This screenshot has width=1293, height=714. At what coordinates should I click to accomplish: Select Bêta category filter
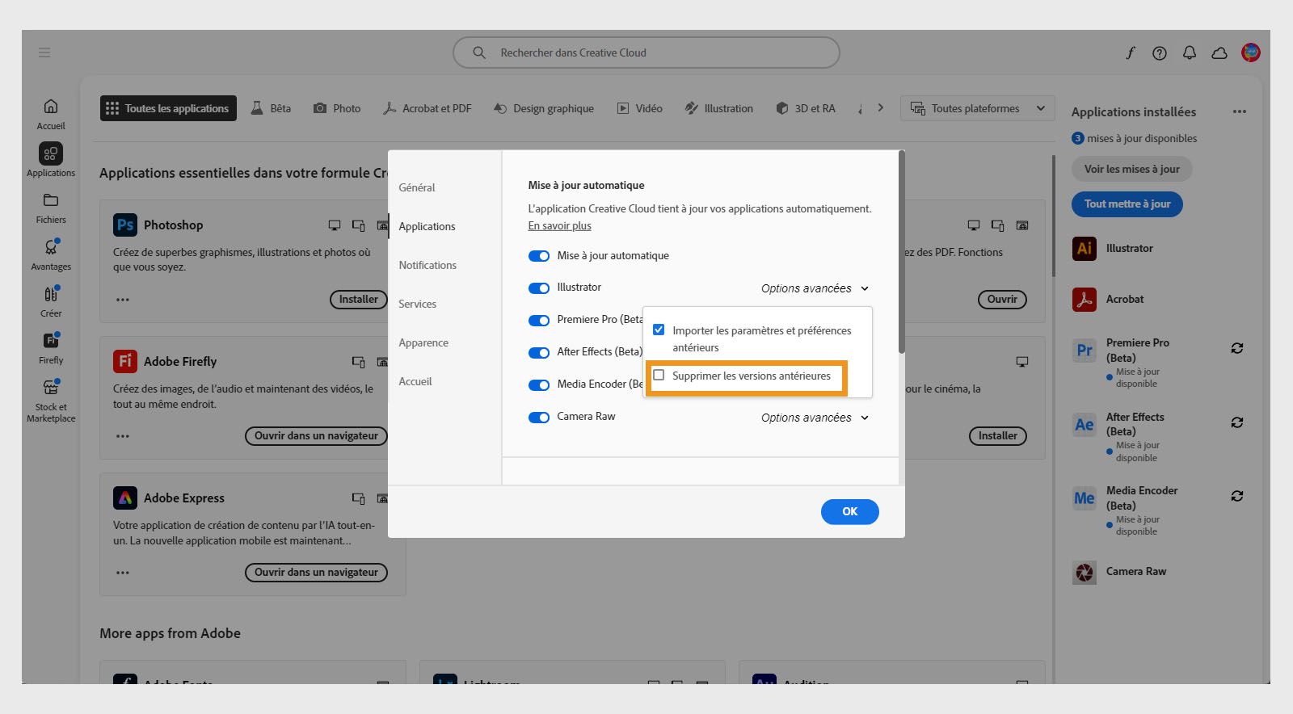coord(271,108)
